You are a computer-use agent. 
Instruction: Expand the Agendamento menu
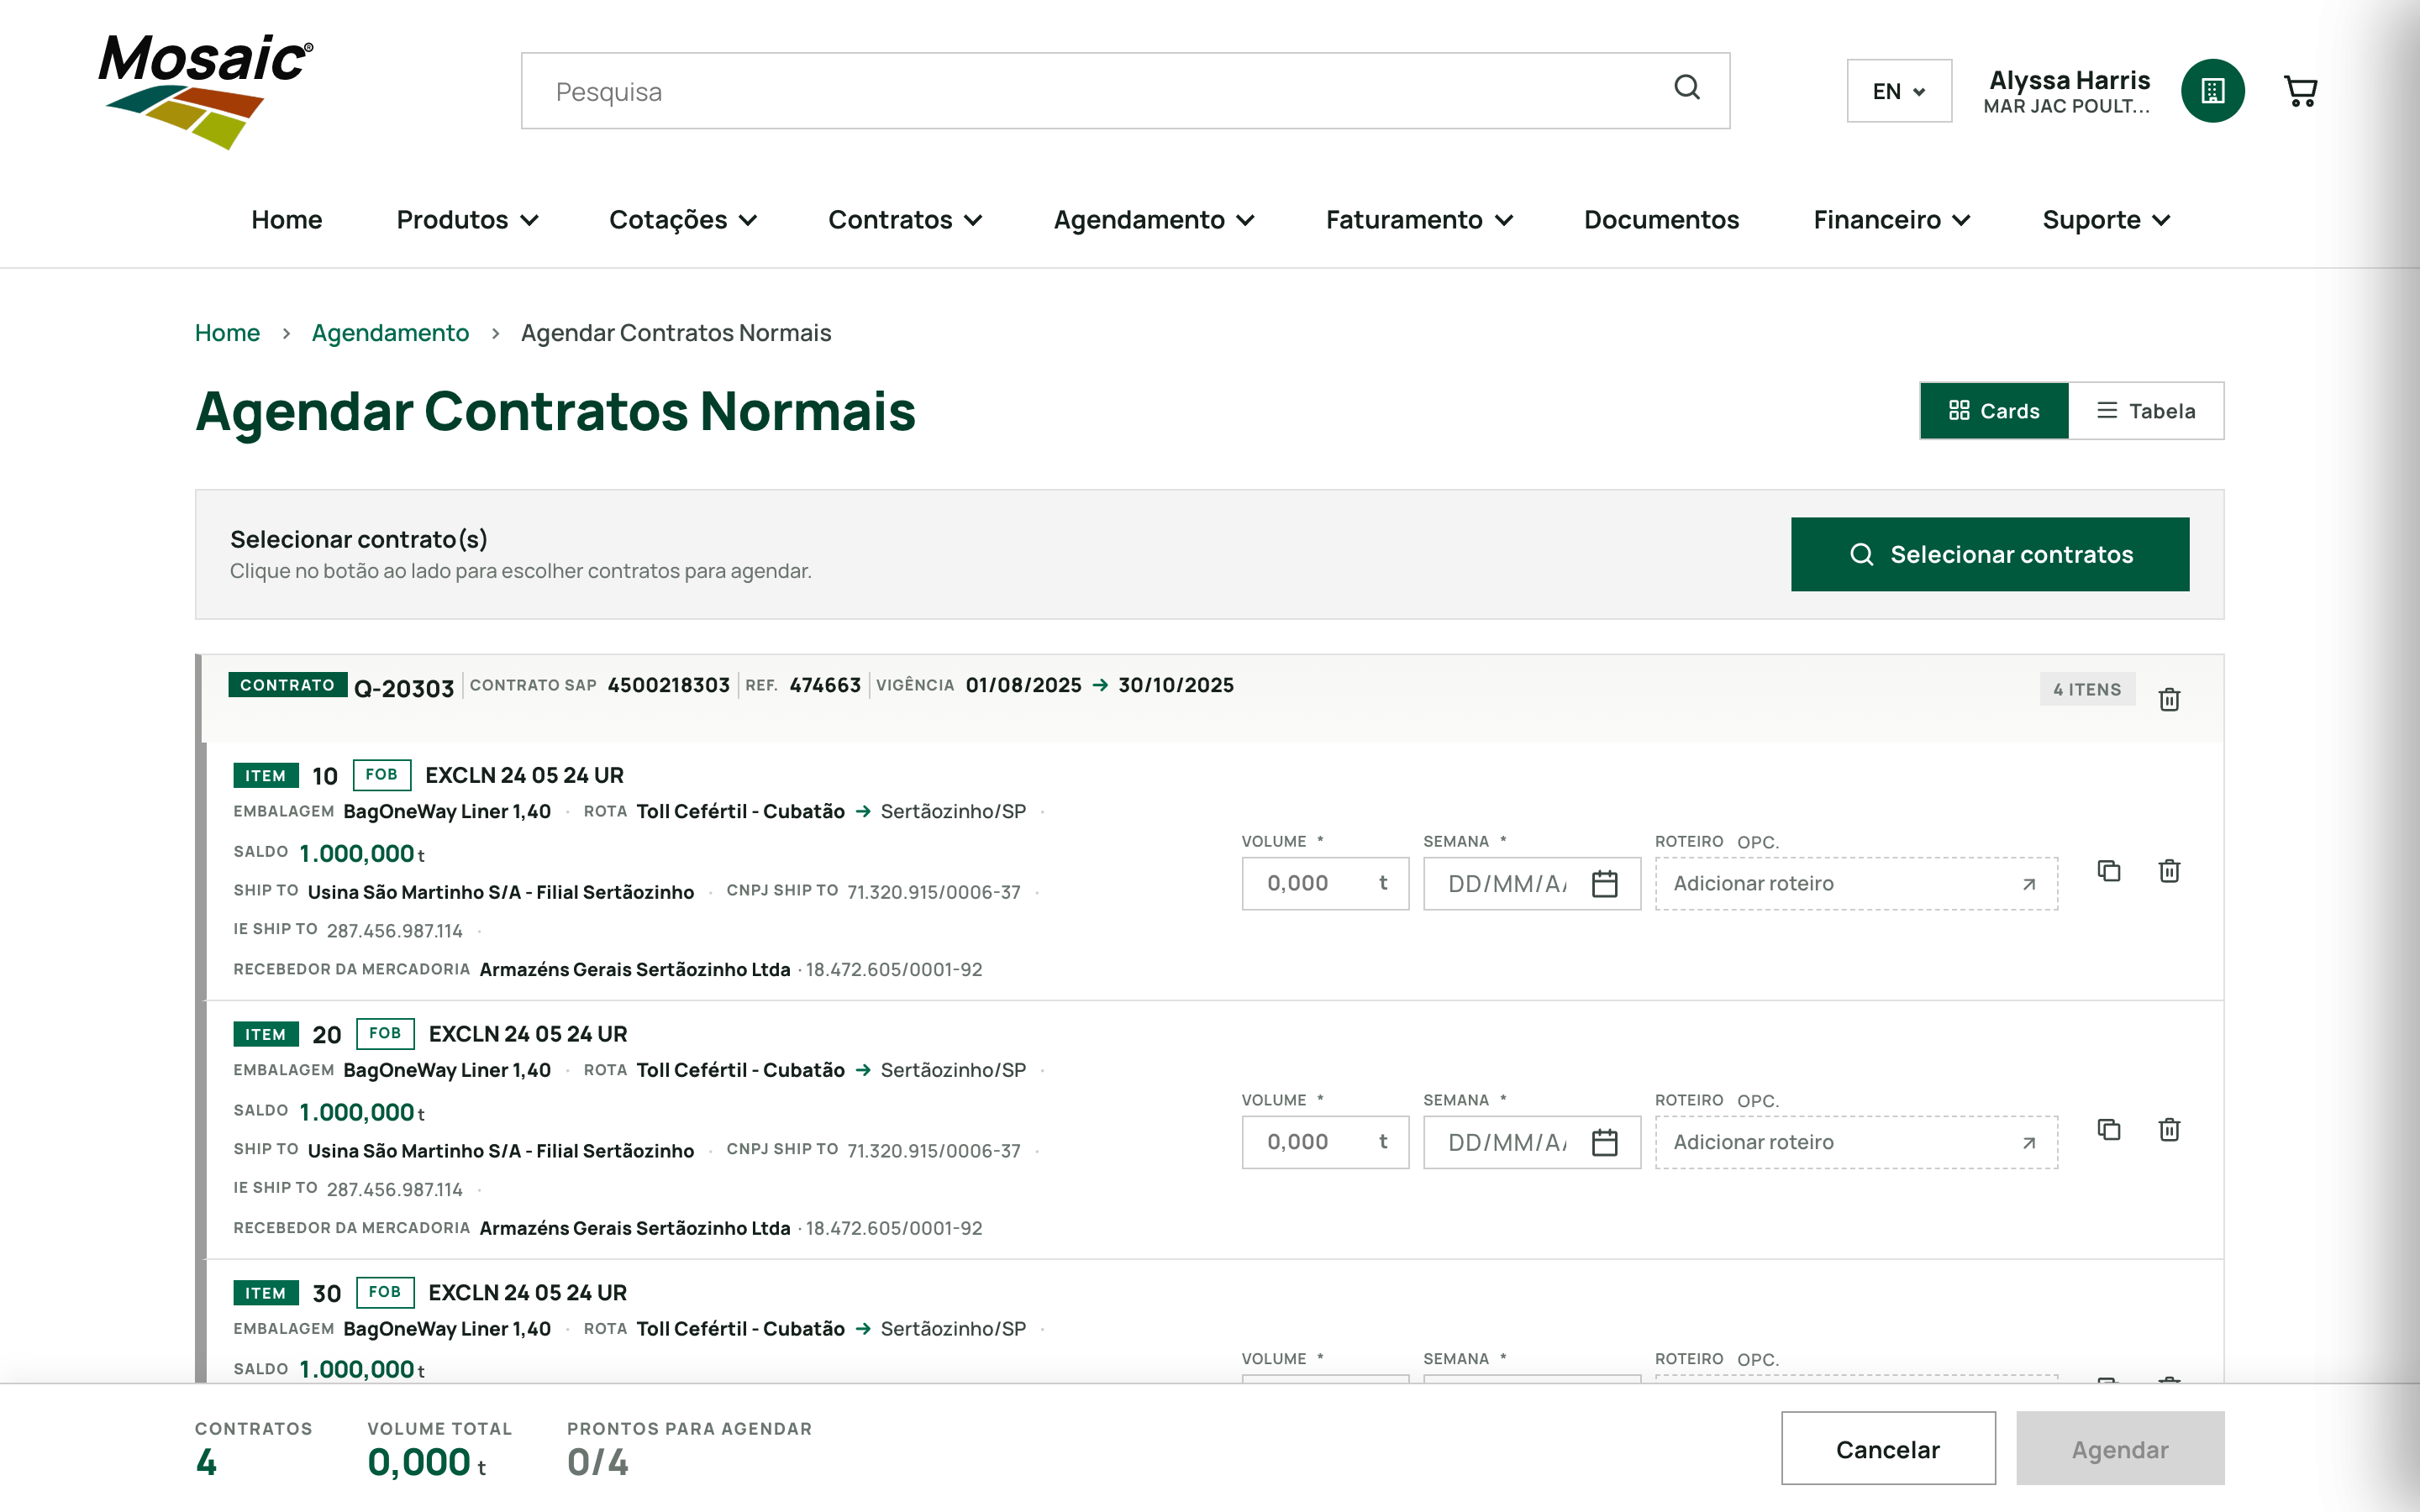point(1154,220)
